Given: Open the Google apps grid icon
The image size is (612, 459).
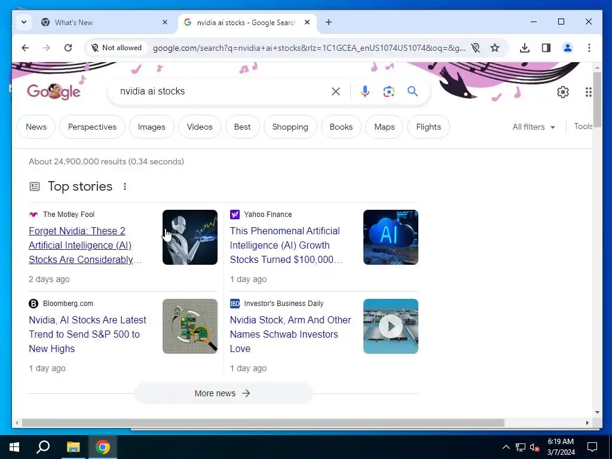Looking at the screenshot, I should click(x=589, y=92).
